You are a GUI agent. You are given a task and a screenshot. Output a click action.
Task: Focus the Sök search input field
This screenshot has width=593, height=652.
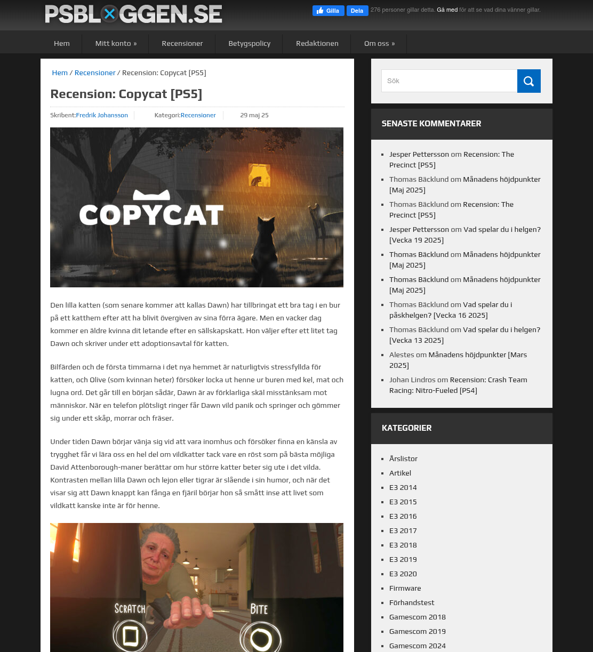[450, 81]
